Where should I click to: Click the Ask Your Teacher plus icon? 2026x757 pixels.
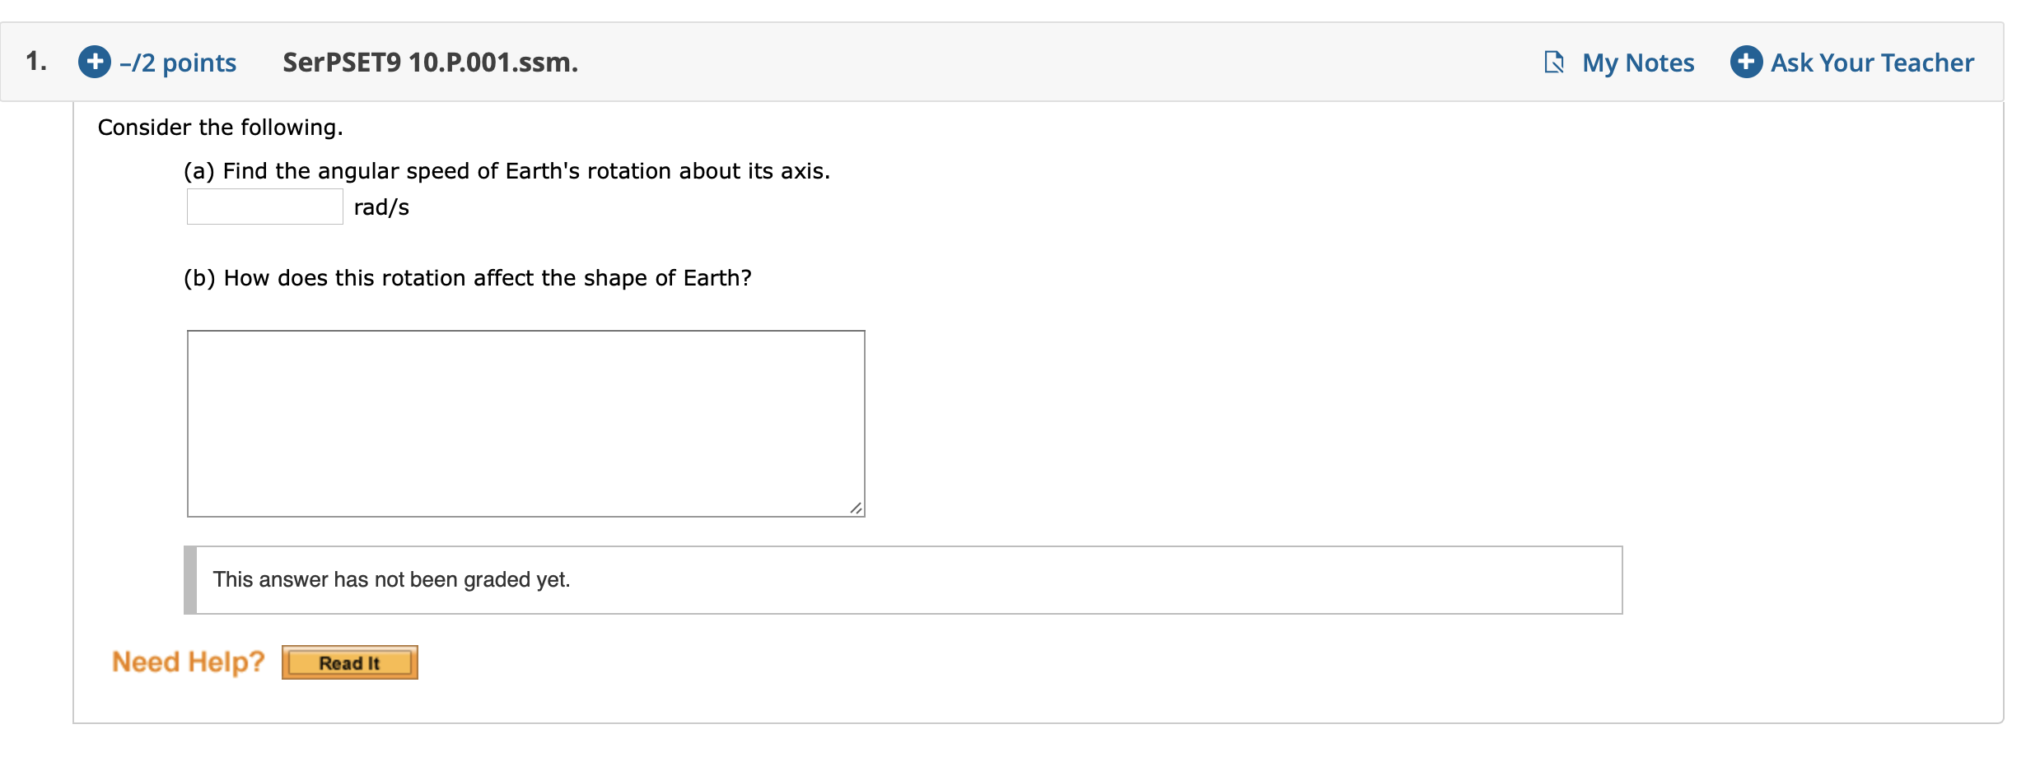tap(1746, 62)
